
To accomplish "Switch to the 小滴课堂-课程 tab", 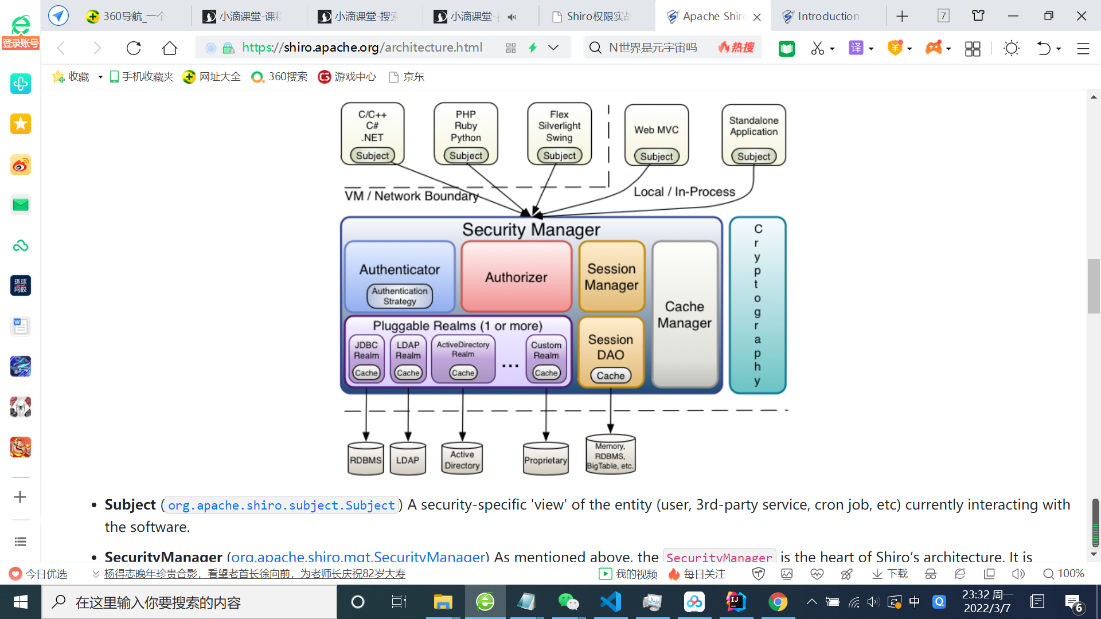I will pyautogui.click(x=249, y=16).
